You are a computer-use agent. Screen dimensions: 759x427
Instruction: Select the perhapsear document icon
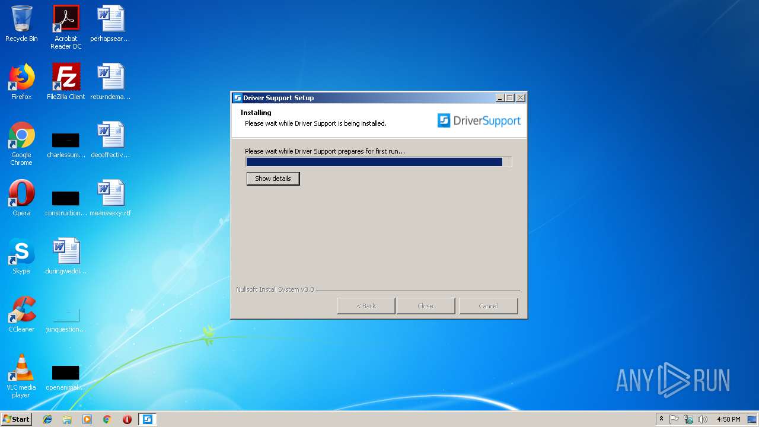tap(110, 24)
